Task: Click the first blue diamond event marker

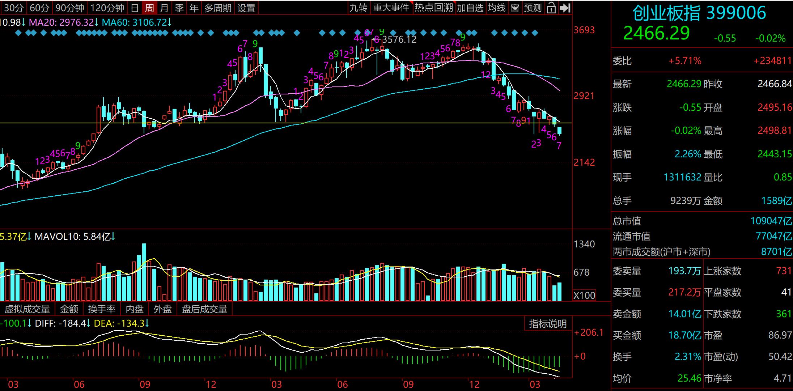Action: point(18,33)
